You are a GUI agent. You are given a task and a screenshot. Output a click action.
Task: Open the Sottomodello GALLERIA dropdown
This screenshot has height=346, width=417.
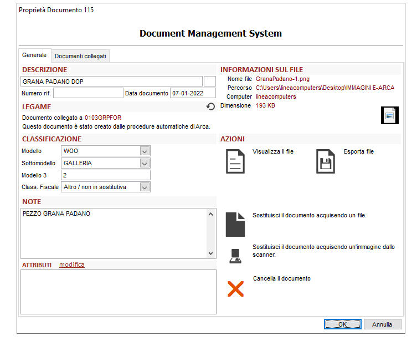145,163
